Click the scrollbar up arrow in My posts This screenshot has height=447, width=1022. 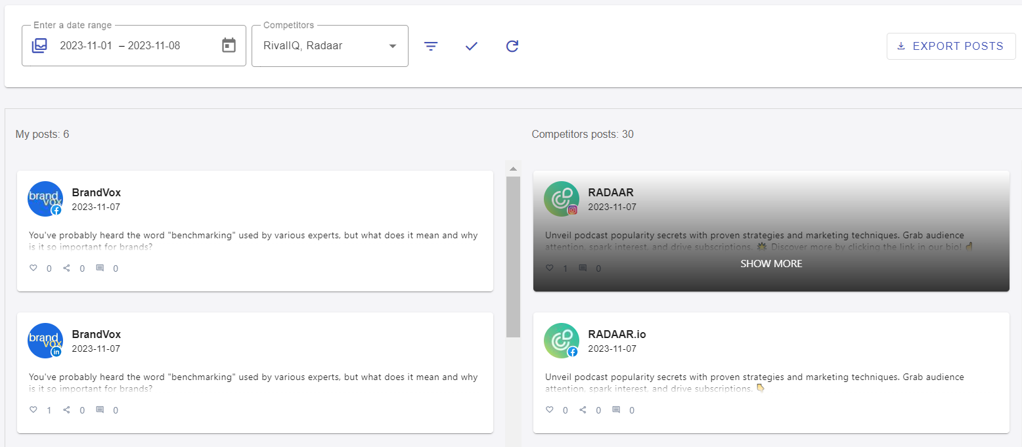513,169
